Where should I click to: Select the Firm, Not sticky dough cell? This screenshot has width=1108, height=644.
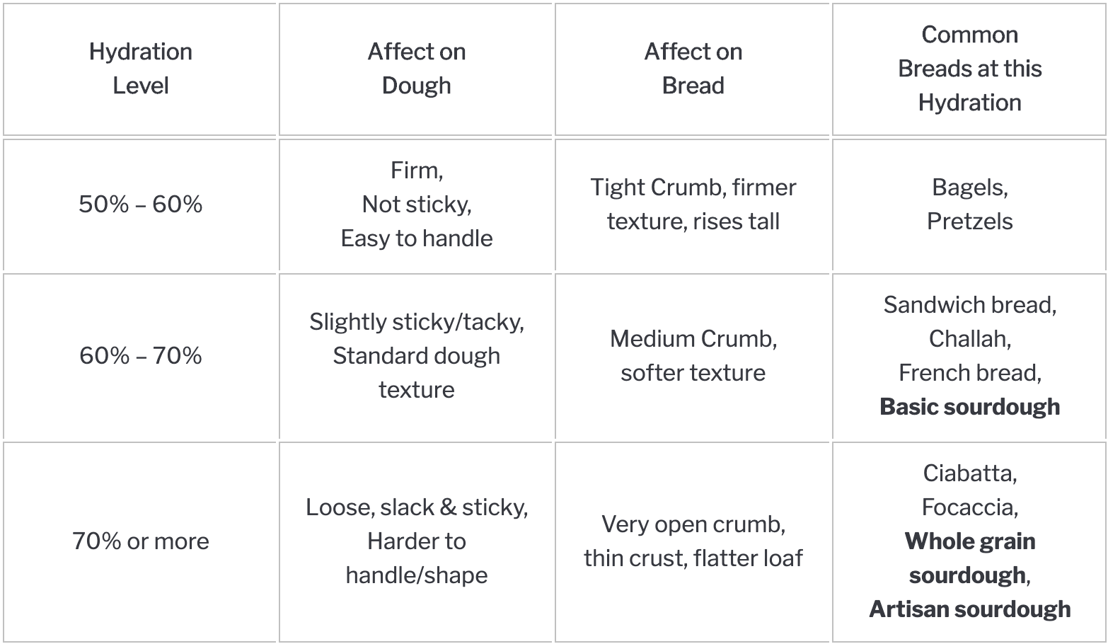(416, 205)
